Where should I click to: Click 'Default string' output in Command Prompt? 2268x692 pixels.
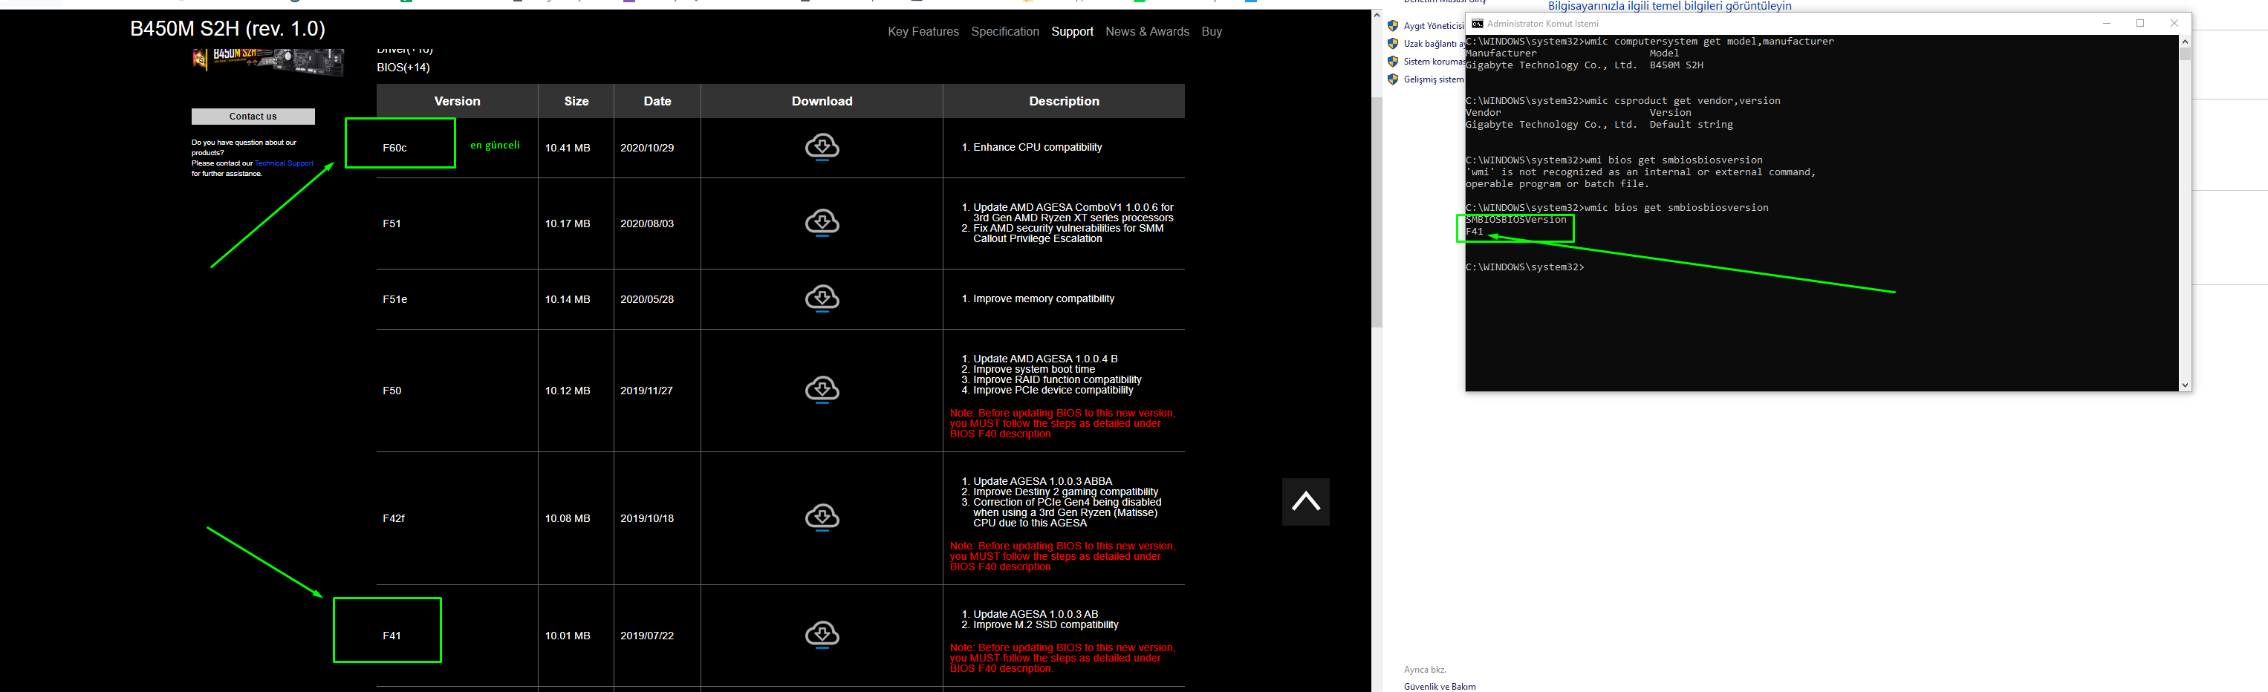click(x=1691, y=125)
